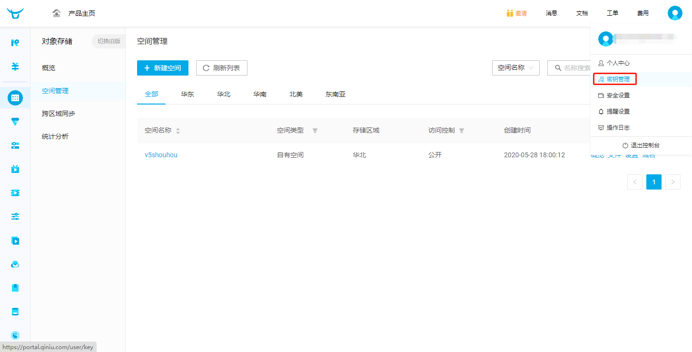This screenshot has height=352, width=692.
Task: Select the object storage grid icon
Action: point(15,98)
